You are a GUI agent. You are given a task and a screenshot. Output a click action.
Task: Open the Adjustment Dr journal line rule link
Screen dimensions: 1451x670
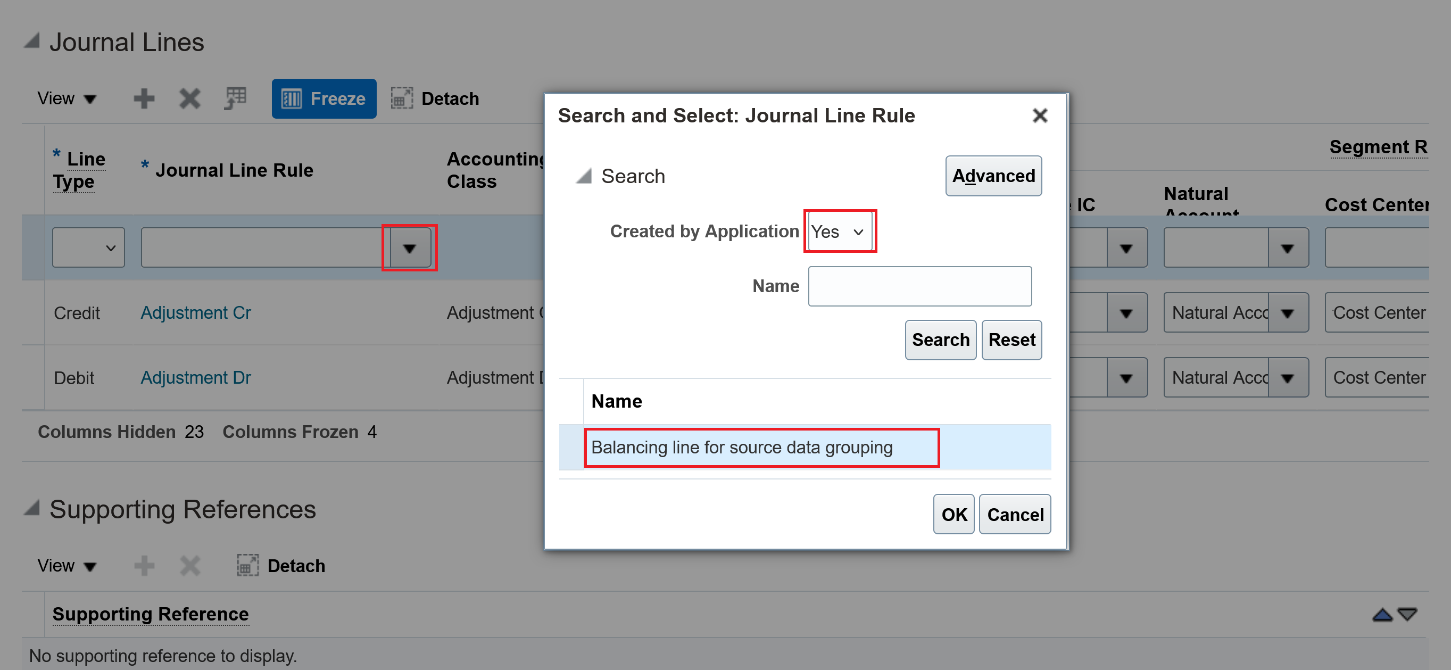(195, 377)
